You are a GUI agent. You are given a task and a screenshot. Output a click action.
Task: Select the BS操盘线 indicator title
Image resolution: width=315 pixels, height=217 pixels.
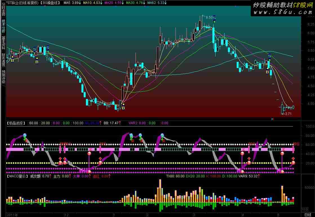(x=50, y=3)
